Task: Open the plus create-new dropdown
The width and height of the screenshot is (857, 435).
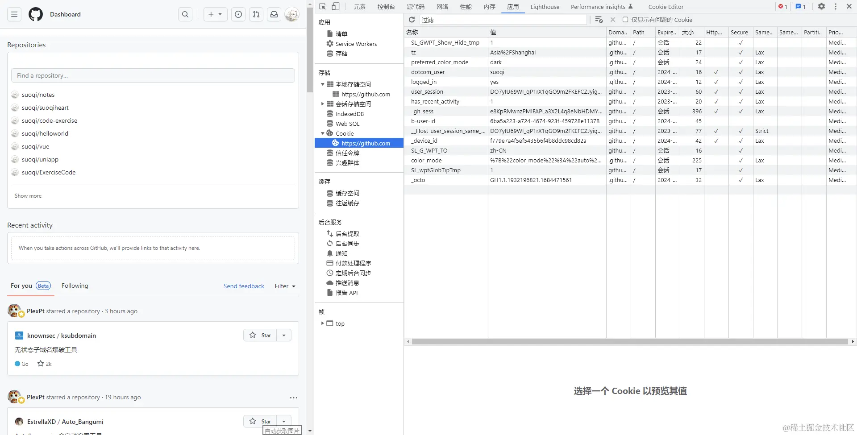Action: coord(215,14)
